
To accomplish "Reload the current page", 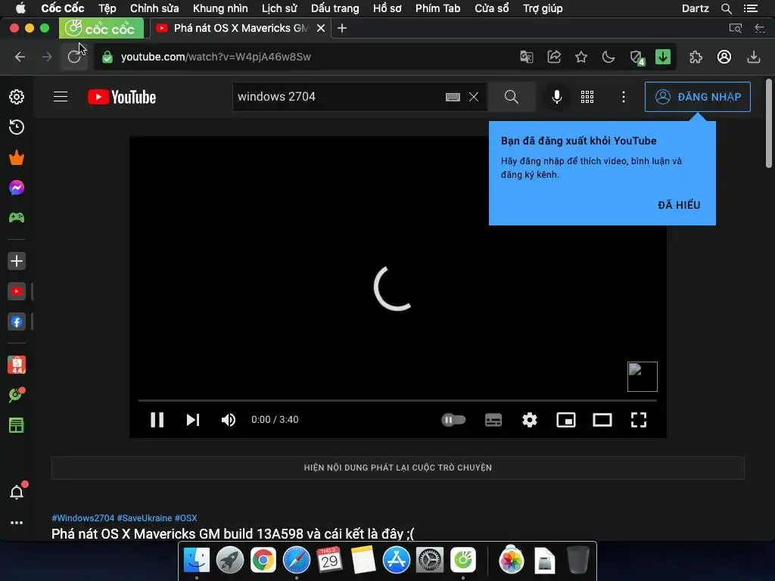I will (x=74, y=57).
